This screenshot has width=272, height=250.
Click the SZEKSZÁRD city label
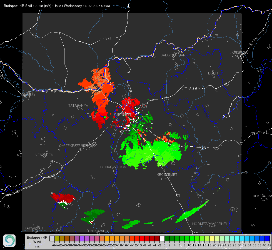(x=98, y=231)
